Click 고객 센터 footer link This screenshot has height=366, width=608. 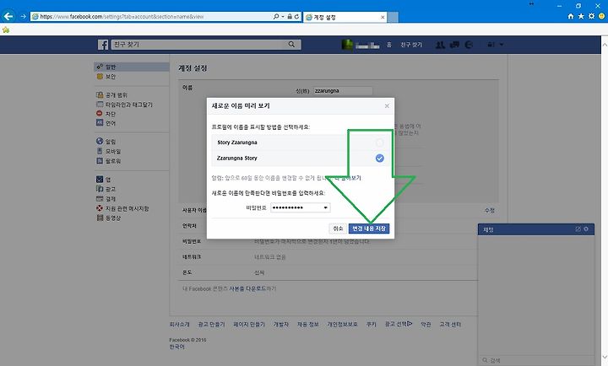click(x=450, y=324)
